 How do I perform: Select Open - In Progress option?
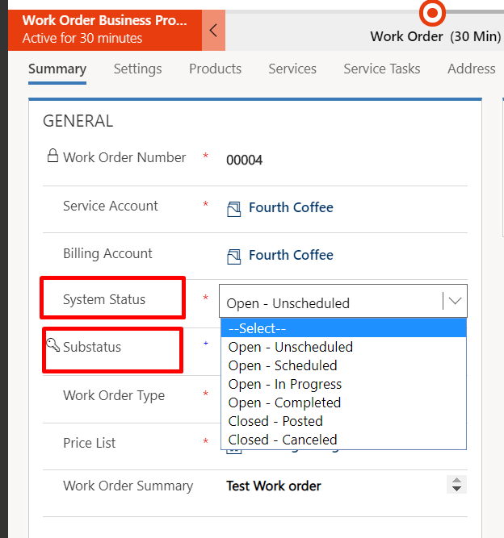tap(284, 384)
